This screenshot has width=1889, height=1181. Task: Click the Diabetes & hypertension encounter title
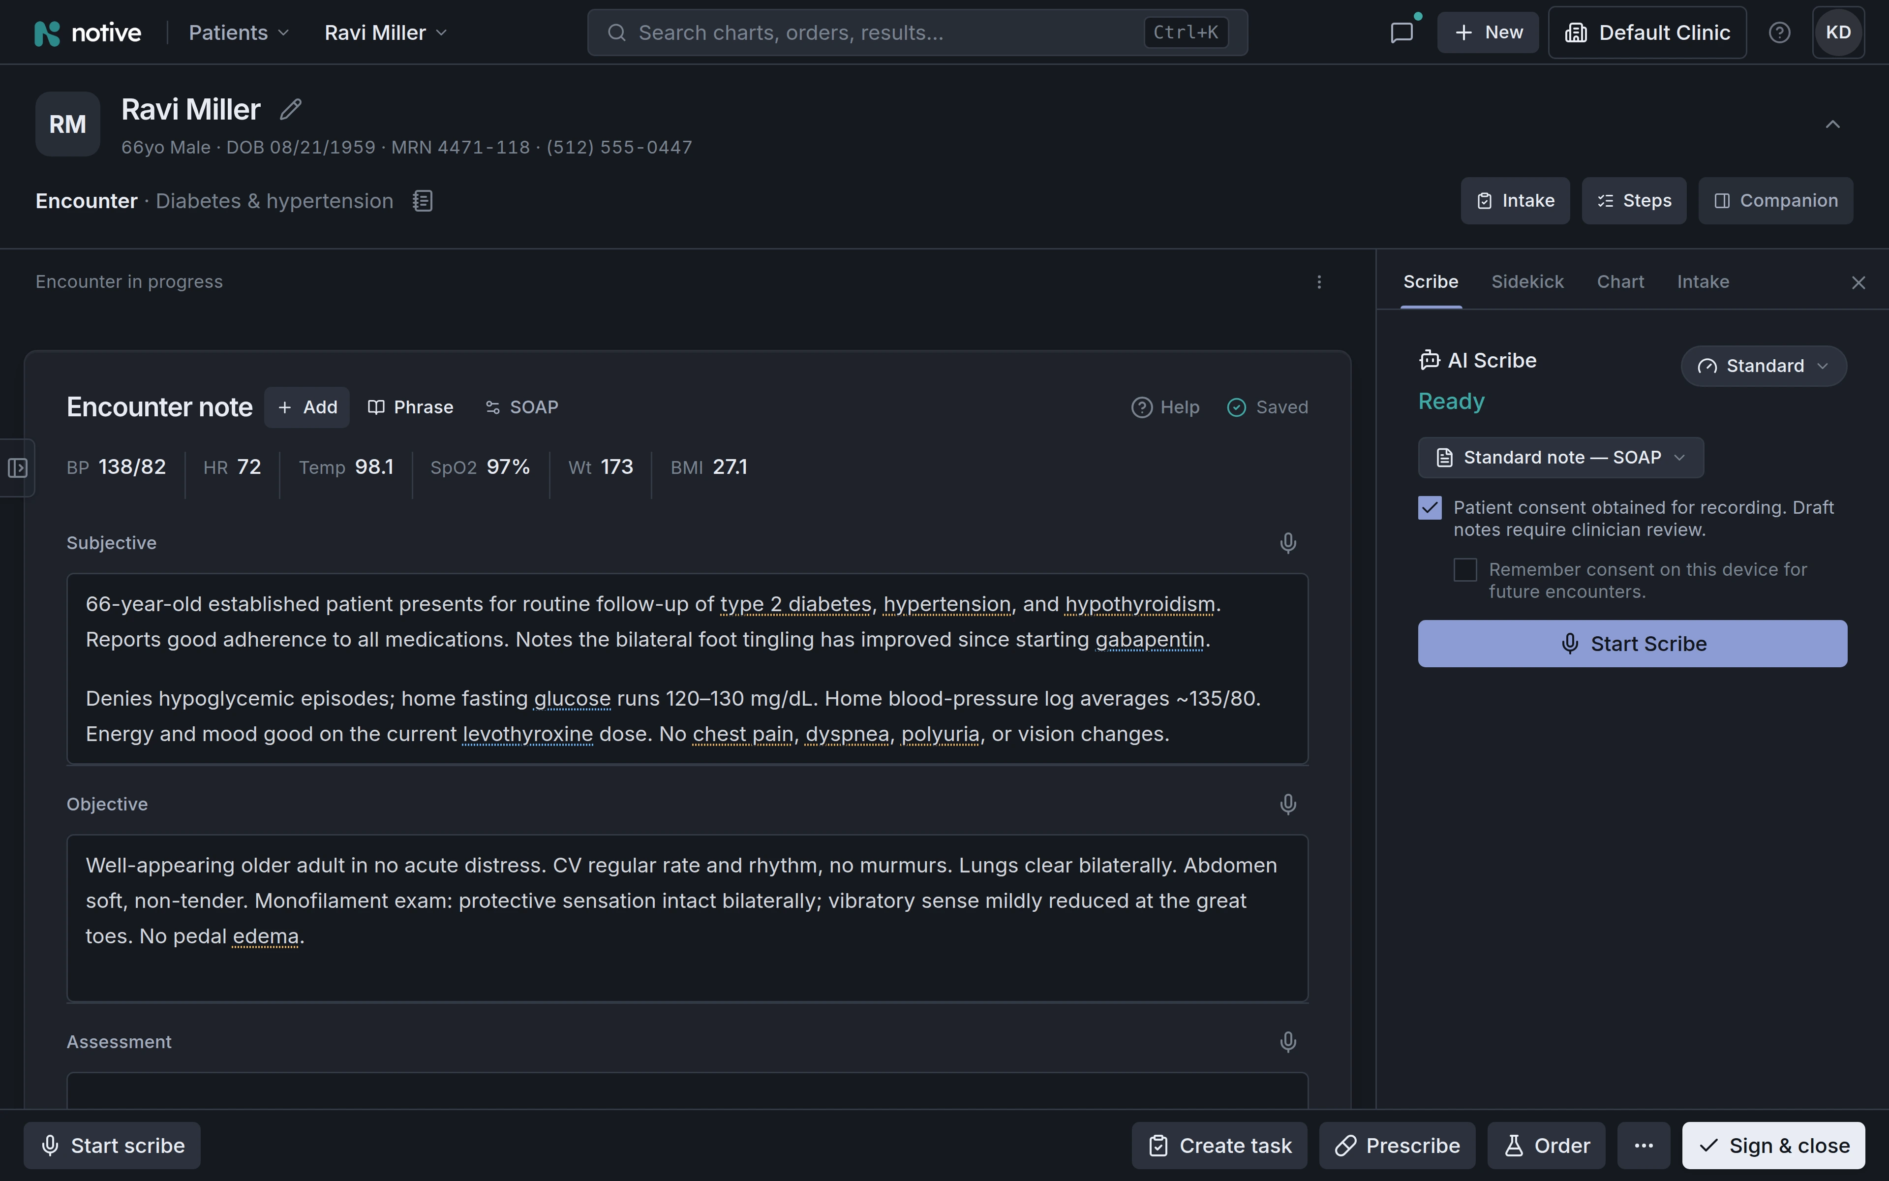click(x=275, y=201)
